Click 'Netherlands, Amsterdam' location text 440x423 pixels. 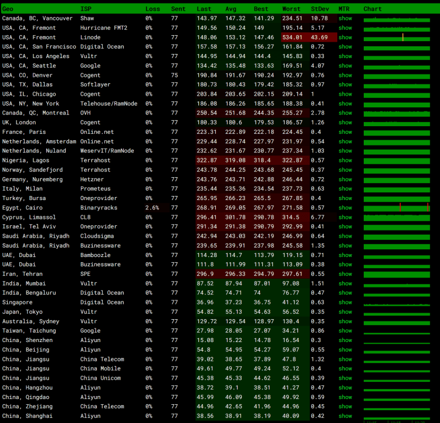coord(39,141)
